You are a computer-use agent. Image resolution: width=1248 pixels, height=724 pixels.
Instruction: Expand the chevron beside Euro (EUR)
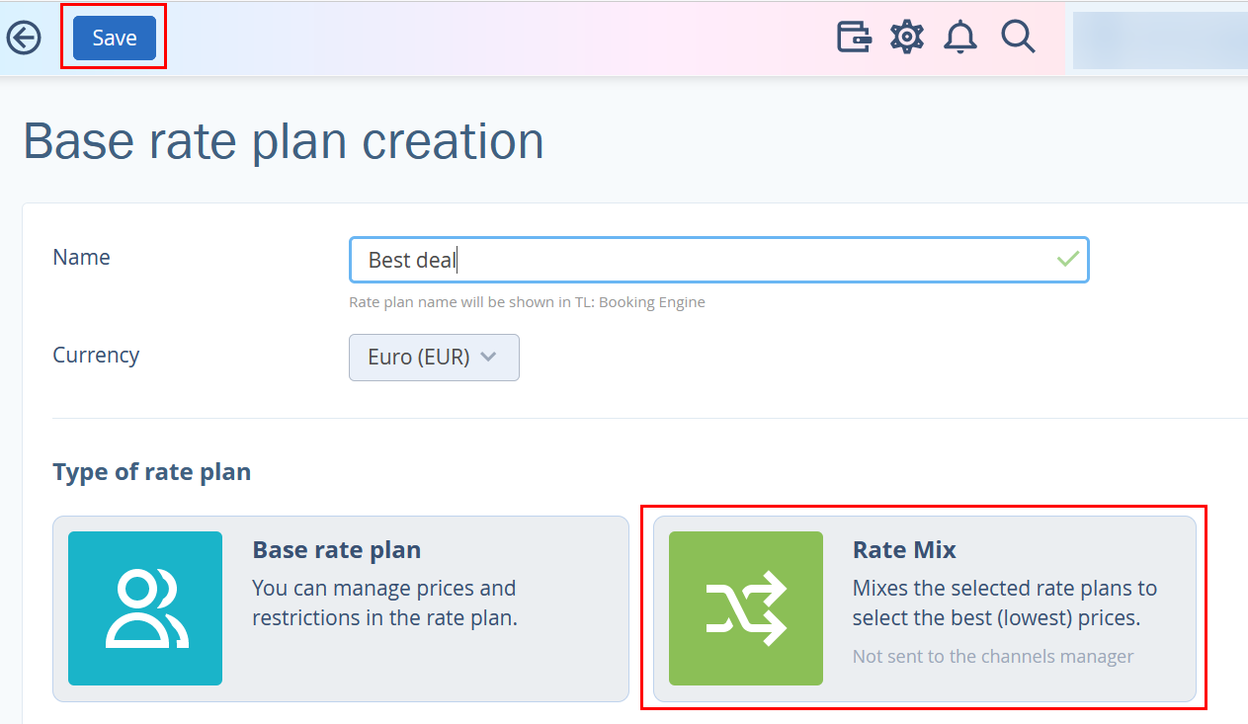[x=487, y=358]
